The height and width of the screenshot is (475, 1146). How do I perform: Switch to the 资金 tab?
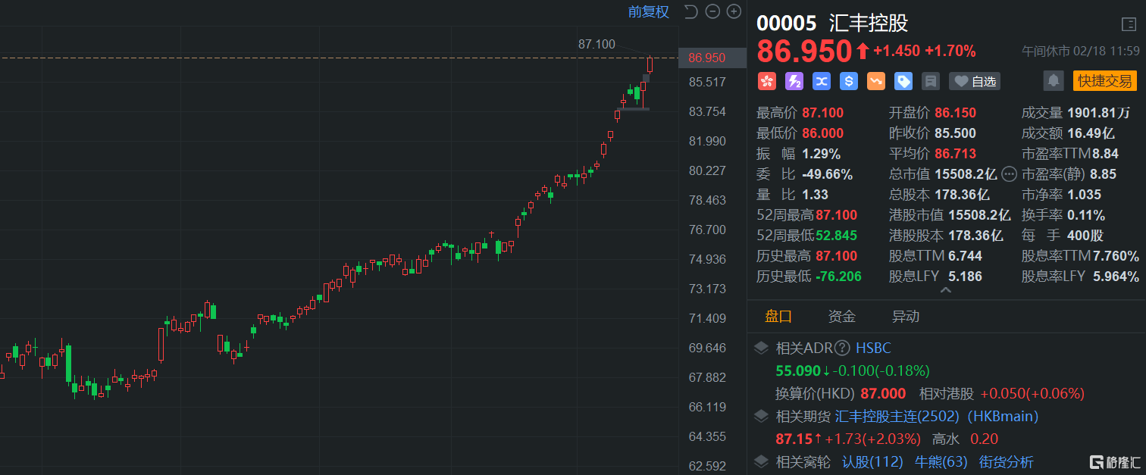(x=841, y=317)
